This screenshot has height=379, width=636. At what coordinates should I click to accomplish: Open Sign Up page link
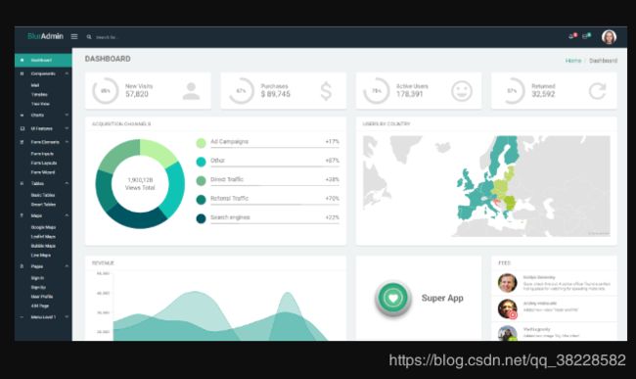click(38, 287)
